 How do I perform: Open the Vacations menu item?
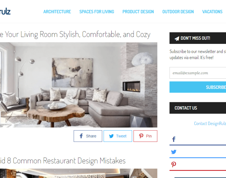click(x=212, y=12)
